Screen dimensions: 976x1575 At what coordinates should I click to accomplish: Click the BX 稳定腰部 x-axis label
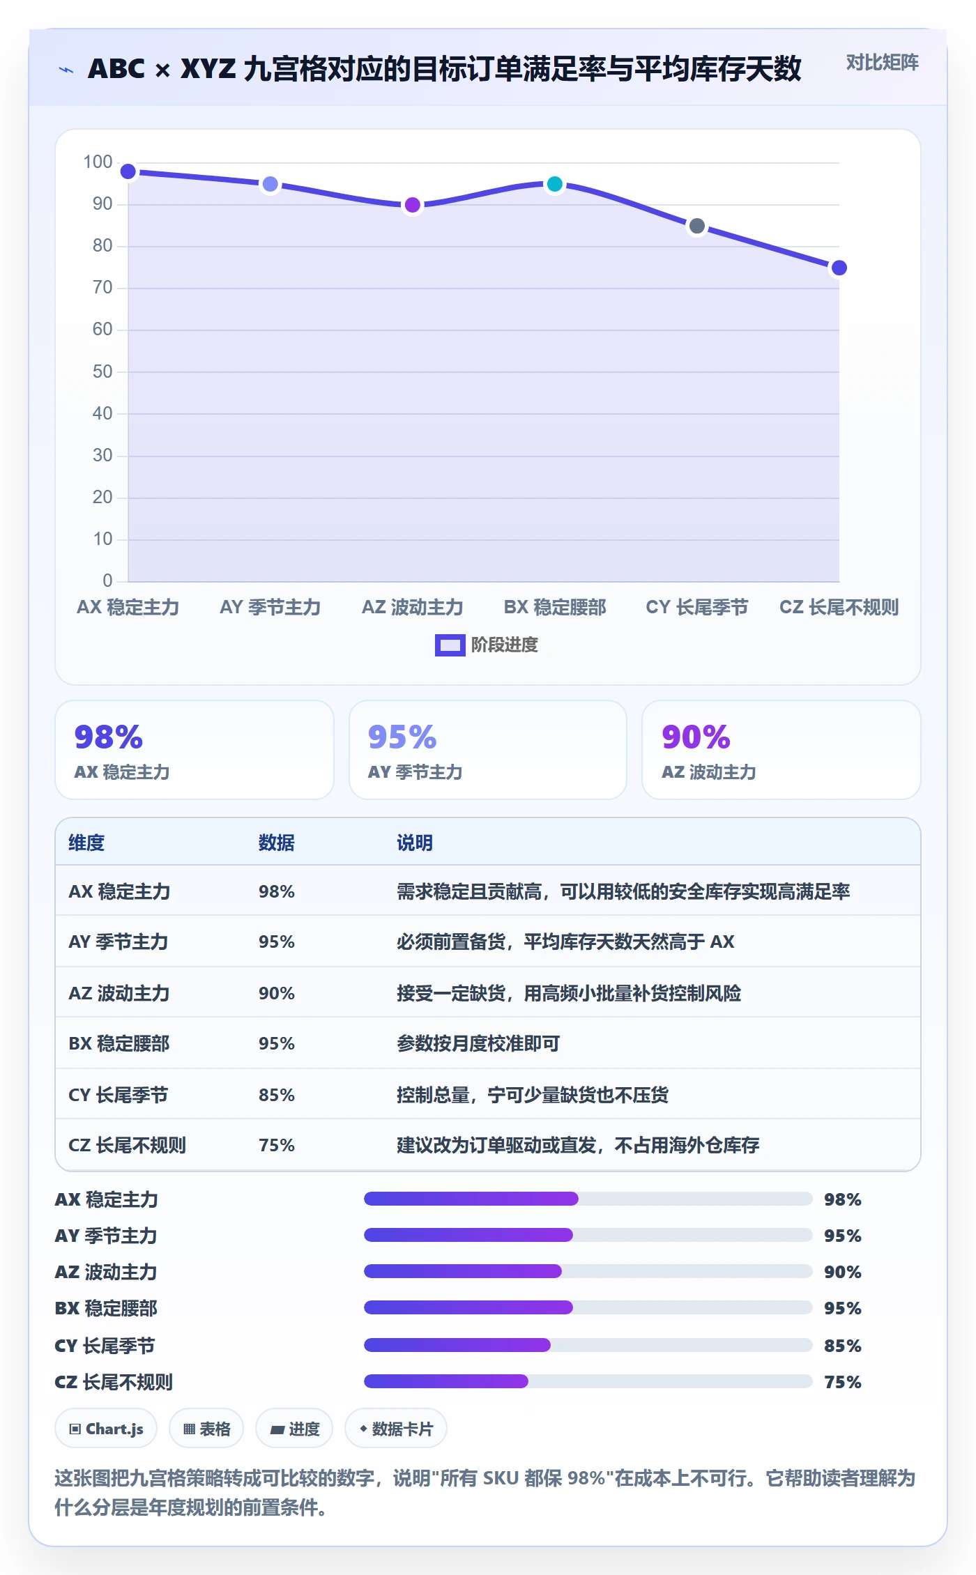[555, 607]
